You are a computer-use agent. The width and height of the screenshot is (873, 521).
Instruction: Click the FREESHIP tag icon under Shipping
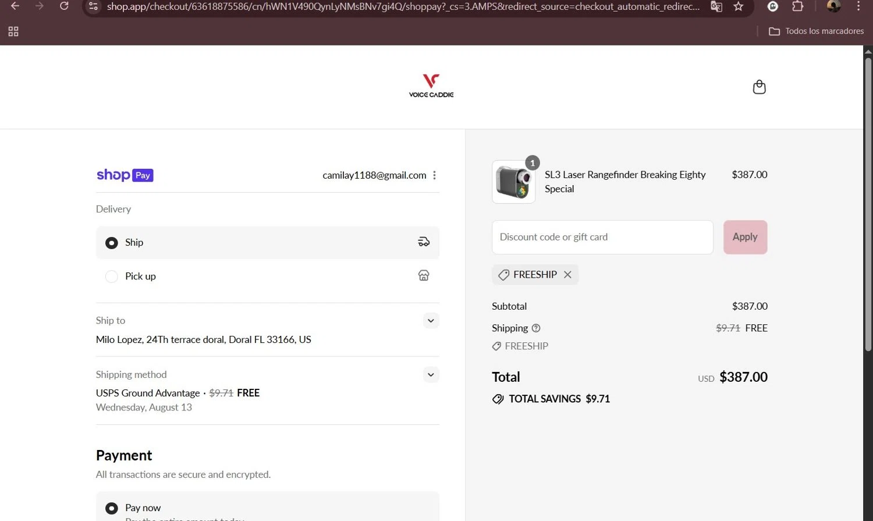tap(496, 346)
